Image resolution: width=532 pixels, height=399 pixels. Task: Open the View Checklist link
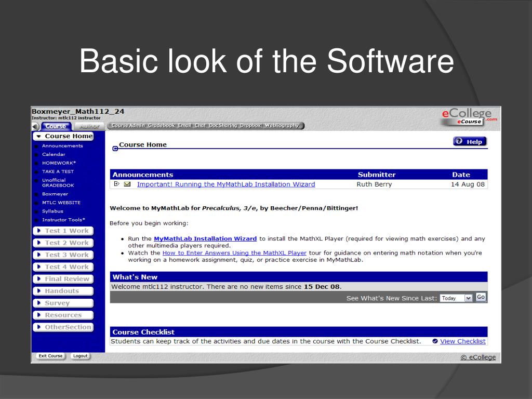coord(463,341)
